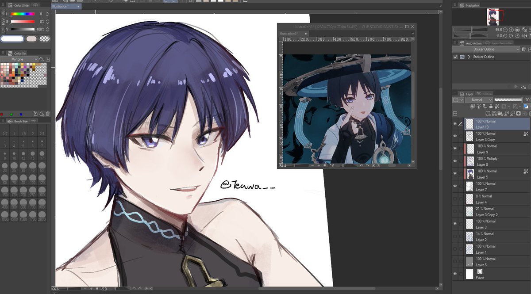
Task: Add new auto action with plus icon
Action: coord(523,87)
